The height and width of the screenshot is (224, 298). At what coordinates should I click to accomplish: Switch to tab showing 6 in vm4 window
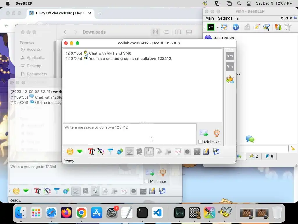(269, 156)
